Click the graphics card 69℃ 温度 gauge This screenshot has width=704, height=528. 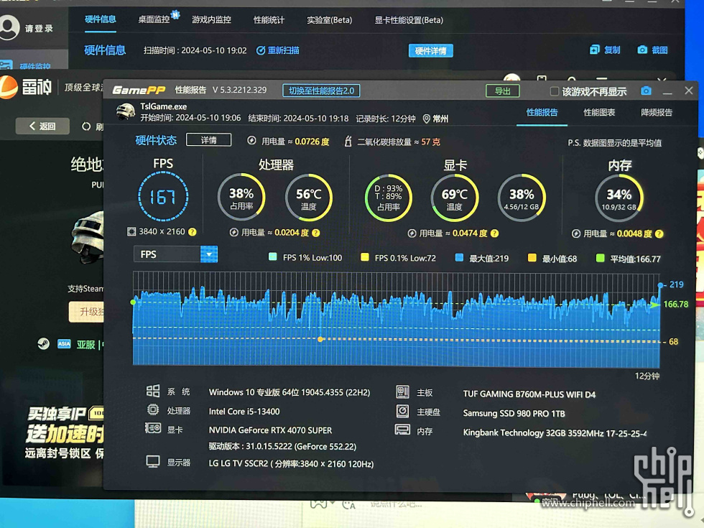coord(454,198)
